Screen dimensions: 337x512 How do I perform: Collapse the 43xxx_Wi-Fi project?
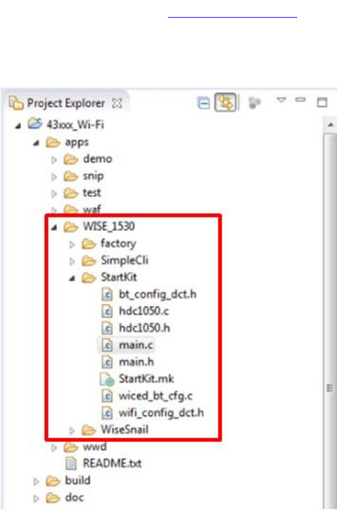[18, 125]
